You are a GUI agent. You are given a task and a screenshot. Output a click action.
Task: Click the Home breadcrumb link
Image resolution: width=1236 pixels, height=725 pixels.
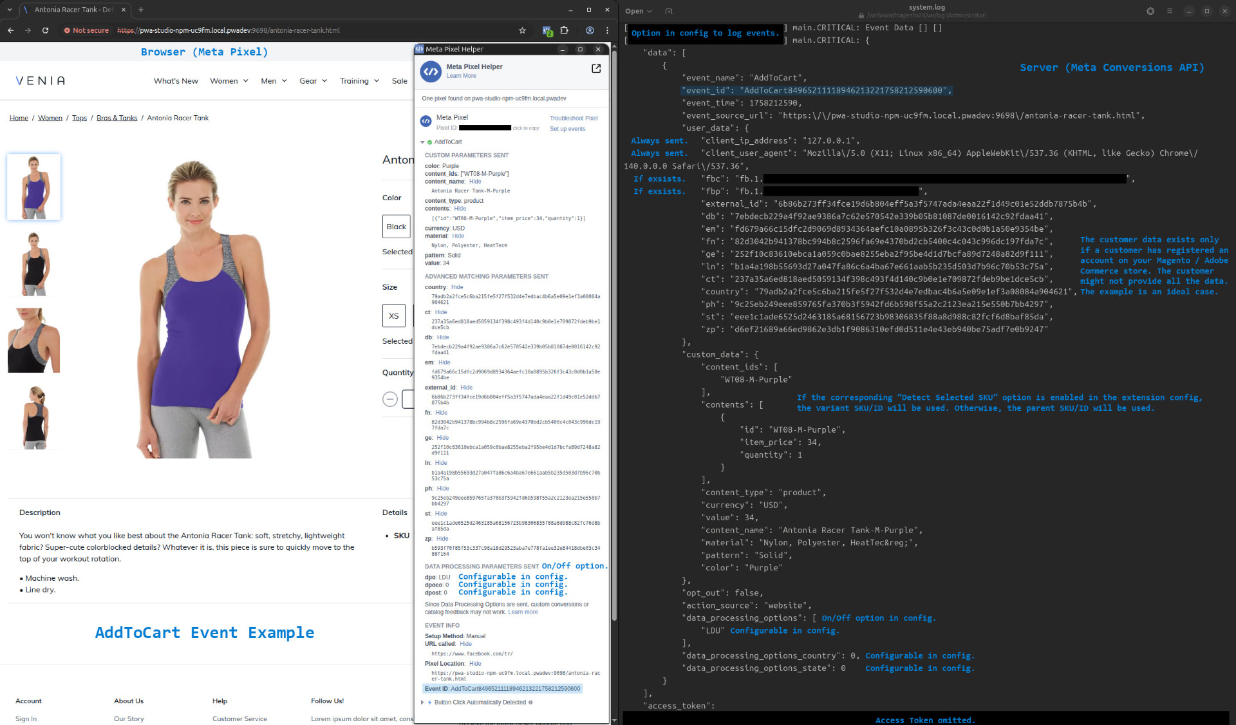pyautogui.click(x=19, y=118)
